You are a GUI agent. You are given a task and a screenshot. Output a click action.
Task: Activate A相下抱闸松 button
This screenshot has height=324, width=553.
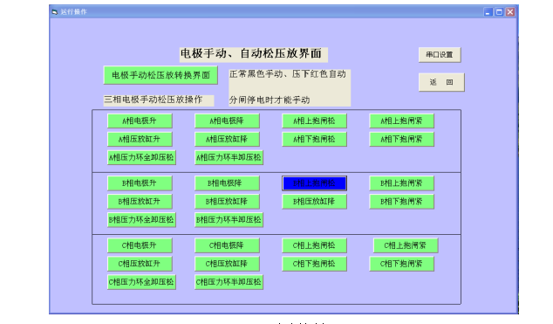click(314, 139)
